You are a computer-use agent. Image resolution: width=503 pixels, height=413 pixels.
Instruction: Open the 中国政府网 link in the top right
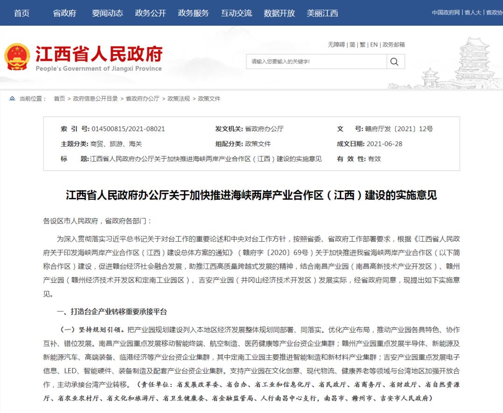coord(446,13)
